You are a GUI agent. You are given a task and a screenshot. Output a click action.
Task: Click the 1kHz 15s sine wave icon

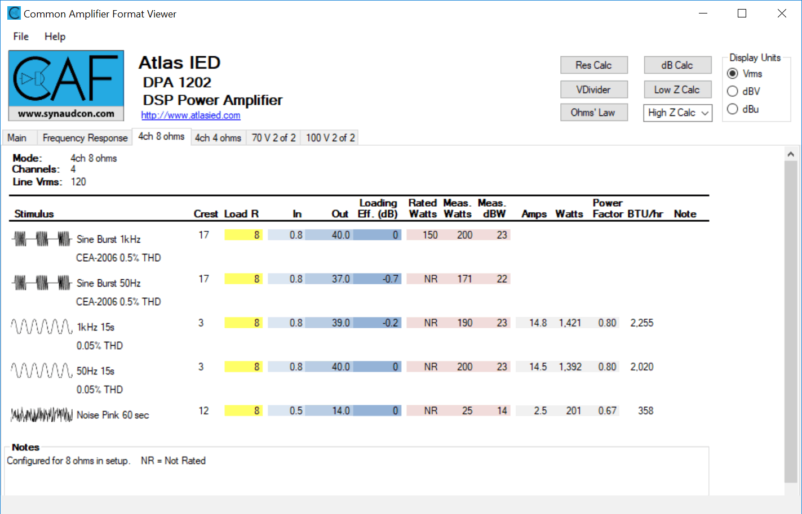coord(42,327)
